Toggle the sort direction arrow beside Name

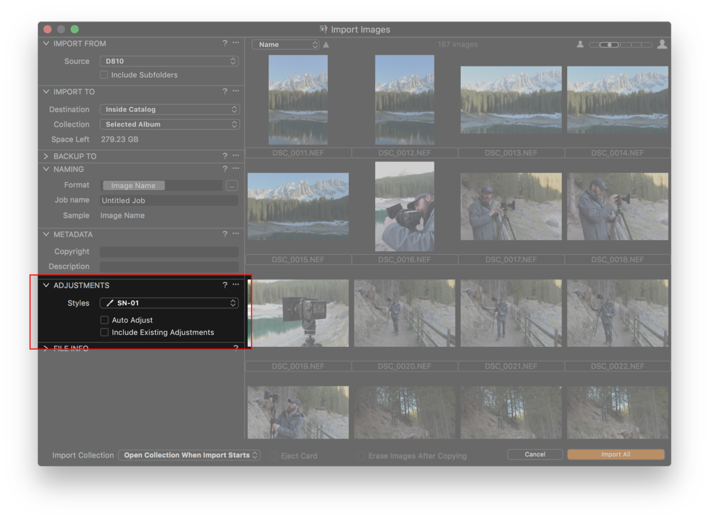326,44
